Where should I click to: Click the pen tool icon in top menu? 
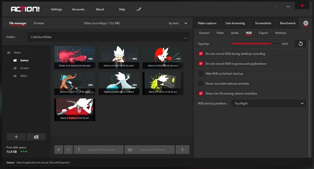click(x=139, y=9)
